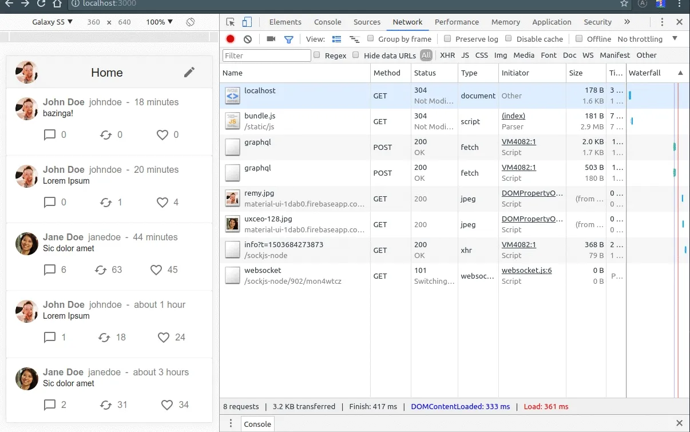Select the XHR filter type
Screen dimensions: 690x432
click(x=447, y=56)
